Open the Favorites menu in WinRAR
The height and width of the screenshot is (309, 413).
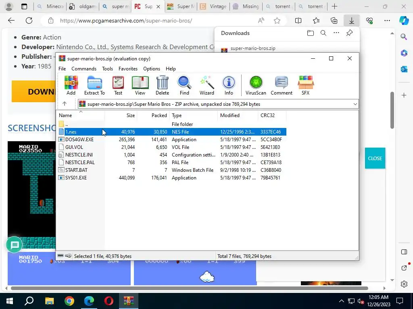(x=128, y=68)
